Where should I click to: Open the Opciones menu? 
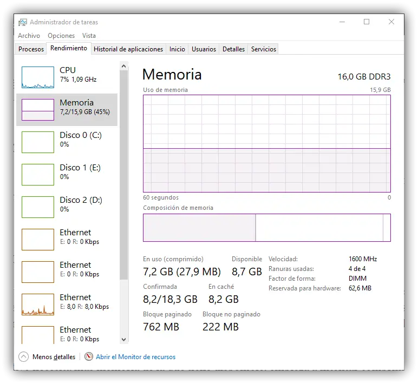[61, 36]
